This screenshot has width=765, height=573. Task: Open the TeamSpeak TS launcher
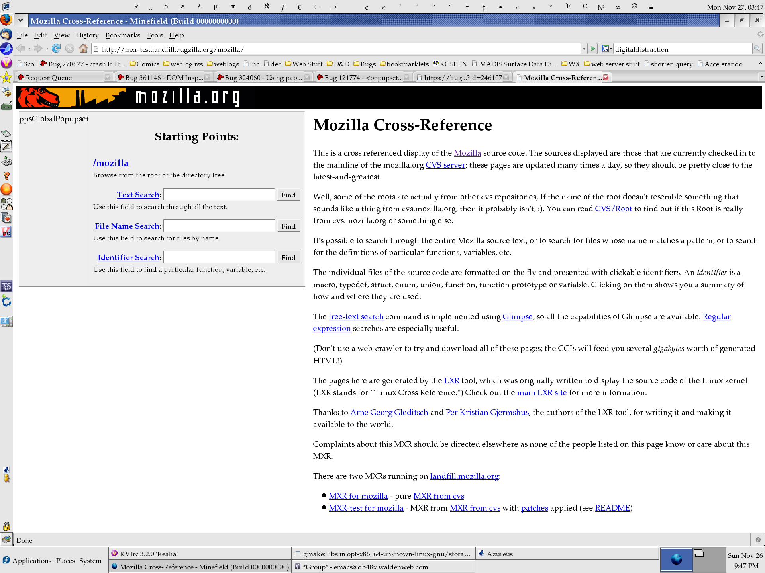coord(6,286)
